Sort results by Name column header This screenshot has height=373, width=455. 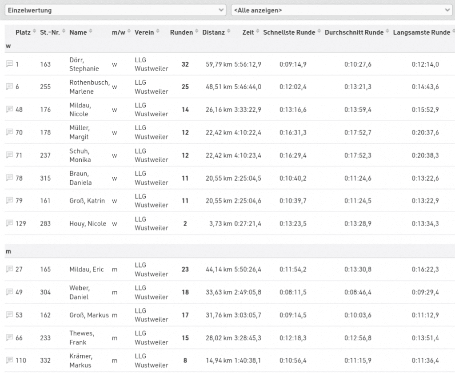[x=78, y=32]
